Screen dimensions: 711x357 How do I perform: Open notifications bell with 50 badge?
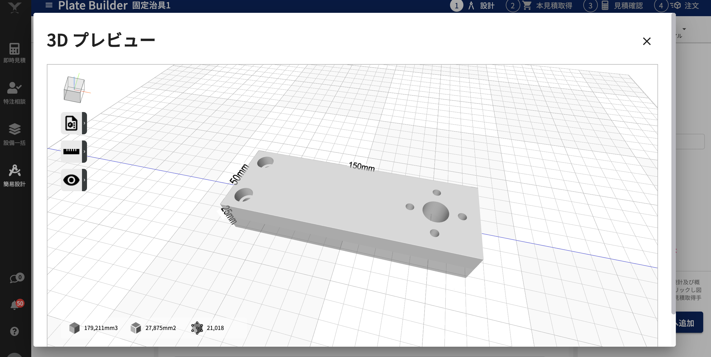point(17,305)
